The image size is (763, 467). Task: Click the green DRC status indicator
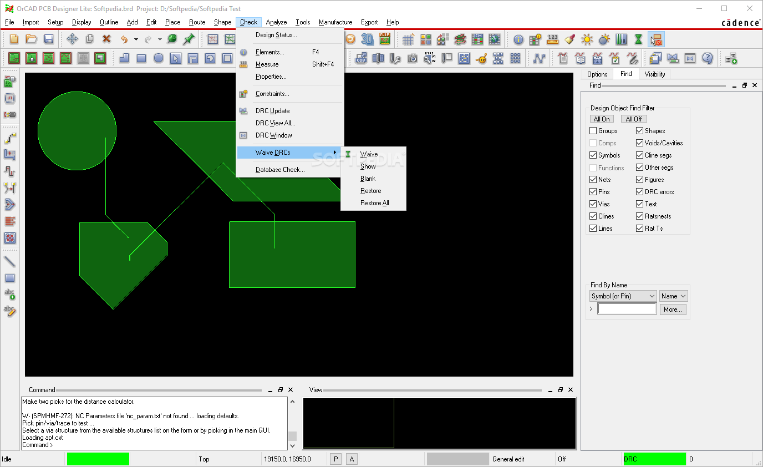654,459
